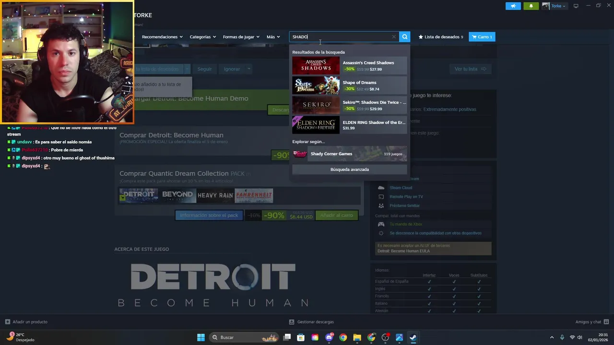Click Sekiro thumbnail image
This screenshot has height=345, width=614.
pyautogui.click(x=316, y=105)
